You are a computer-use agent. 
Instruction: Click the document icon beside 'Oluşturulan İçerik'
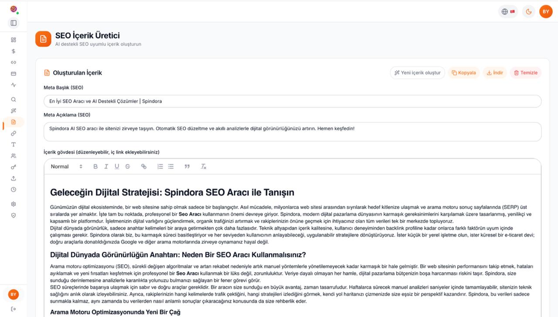coord(47,73)
